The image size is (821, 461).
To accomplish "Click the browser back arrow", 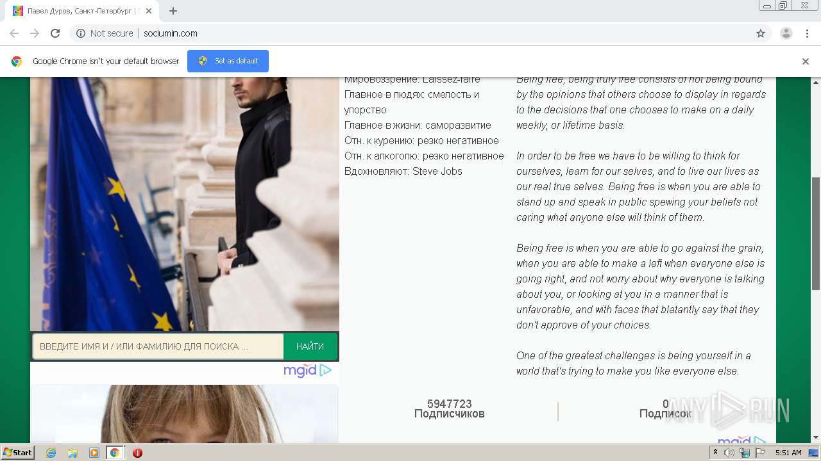I will (14, 33).
